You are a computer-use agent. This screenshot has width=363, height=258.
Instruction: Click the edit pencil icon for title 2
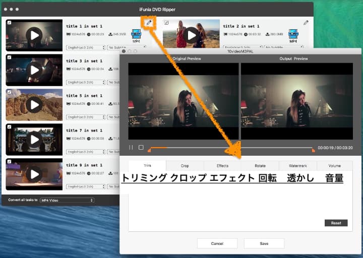coord(306,23)
